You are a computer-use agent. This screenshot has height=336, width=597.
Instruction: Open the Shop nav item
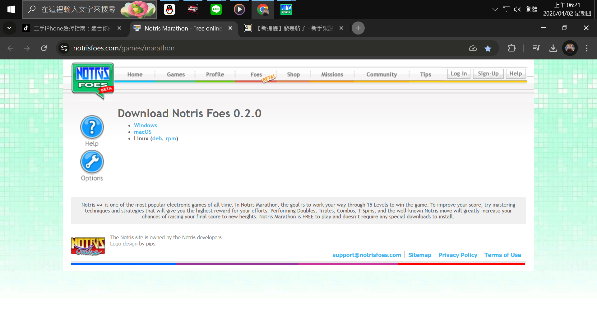pyautogui.click(x=293, y=74)
